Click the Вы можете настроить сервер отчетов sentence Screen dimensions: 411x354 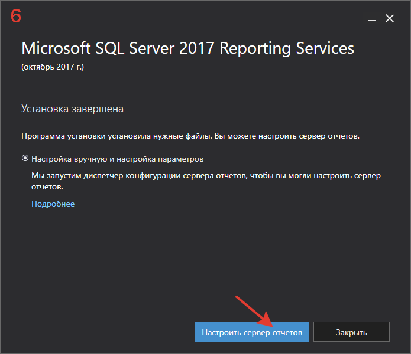(287, 136)
